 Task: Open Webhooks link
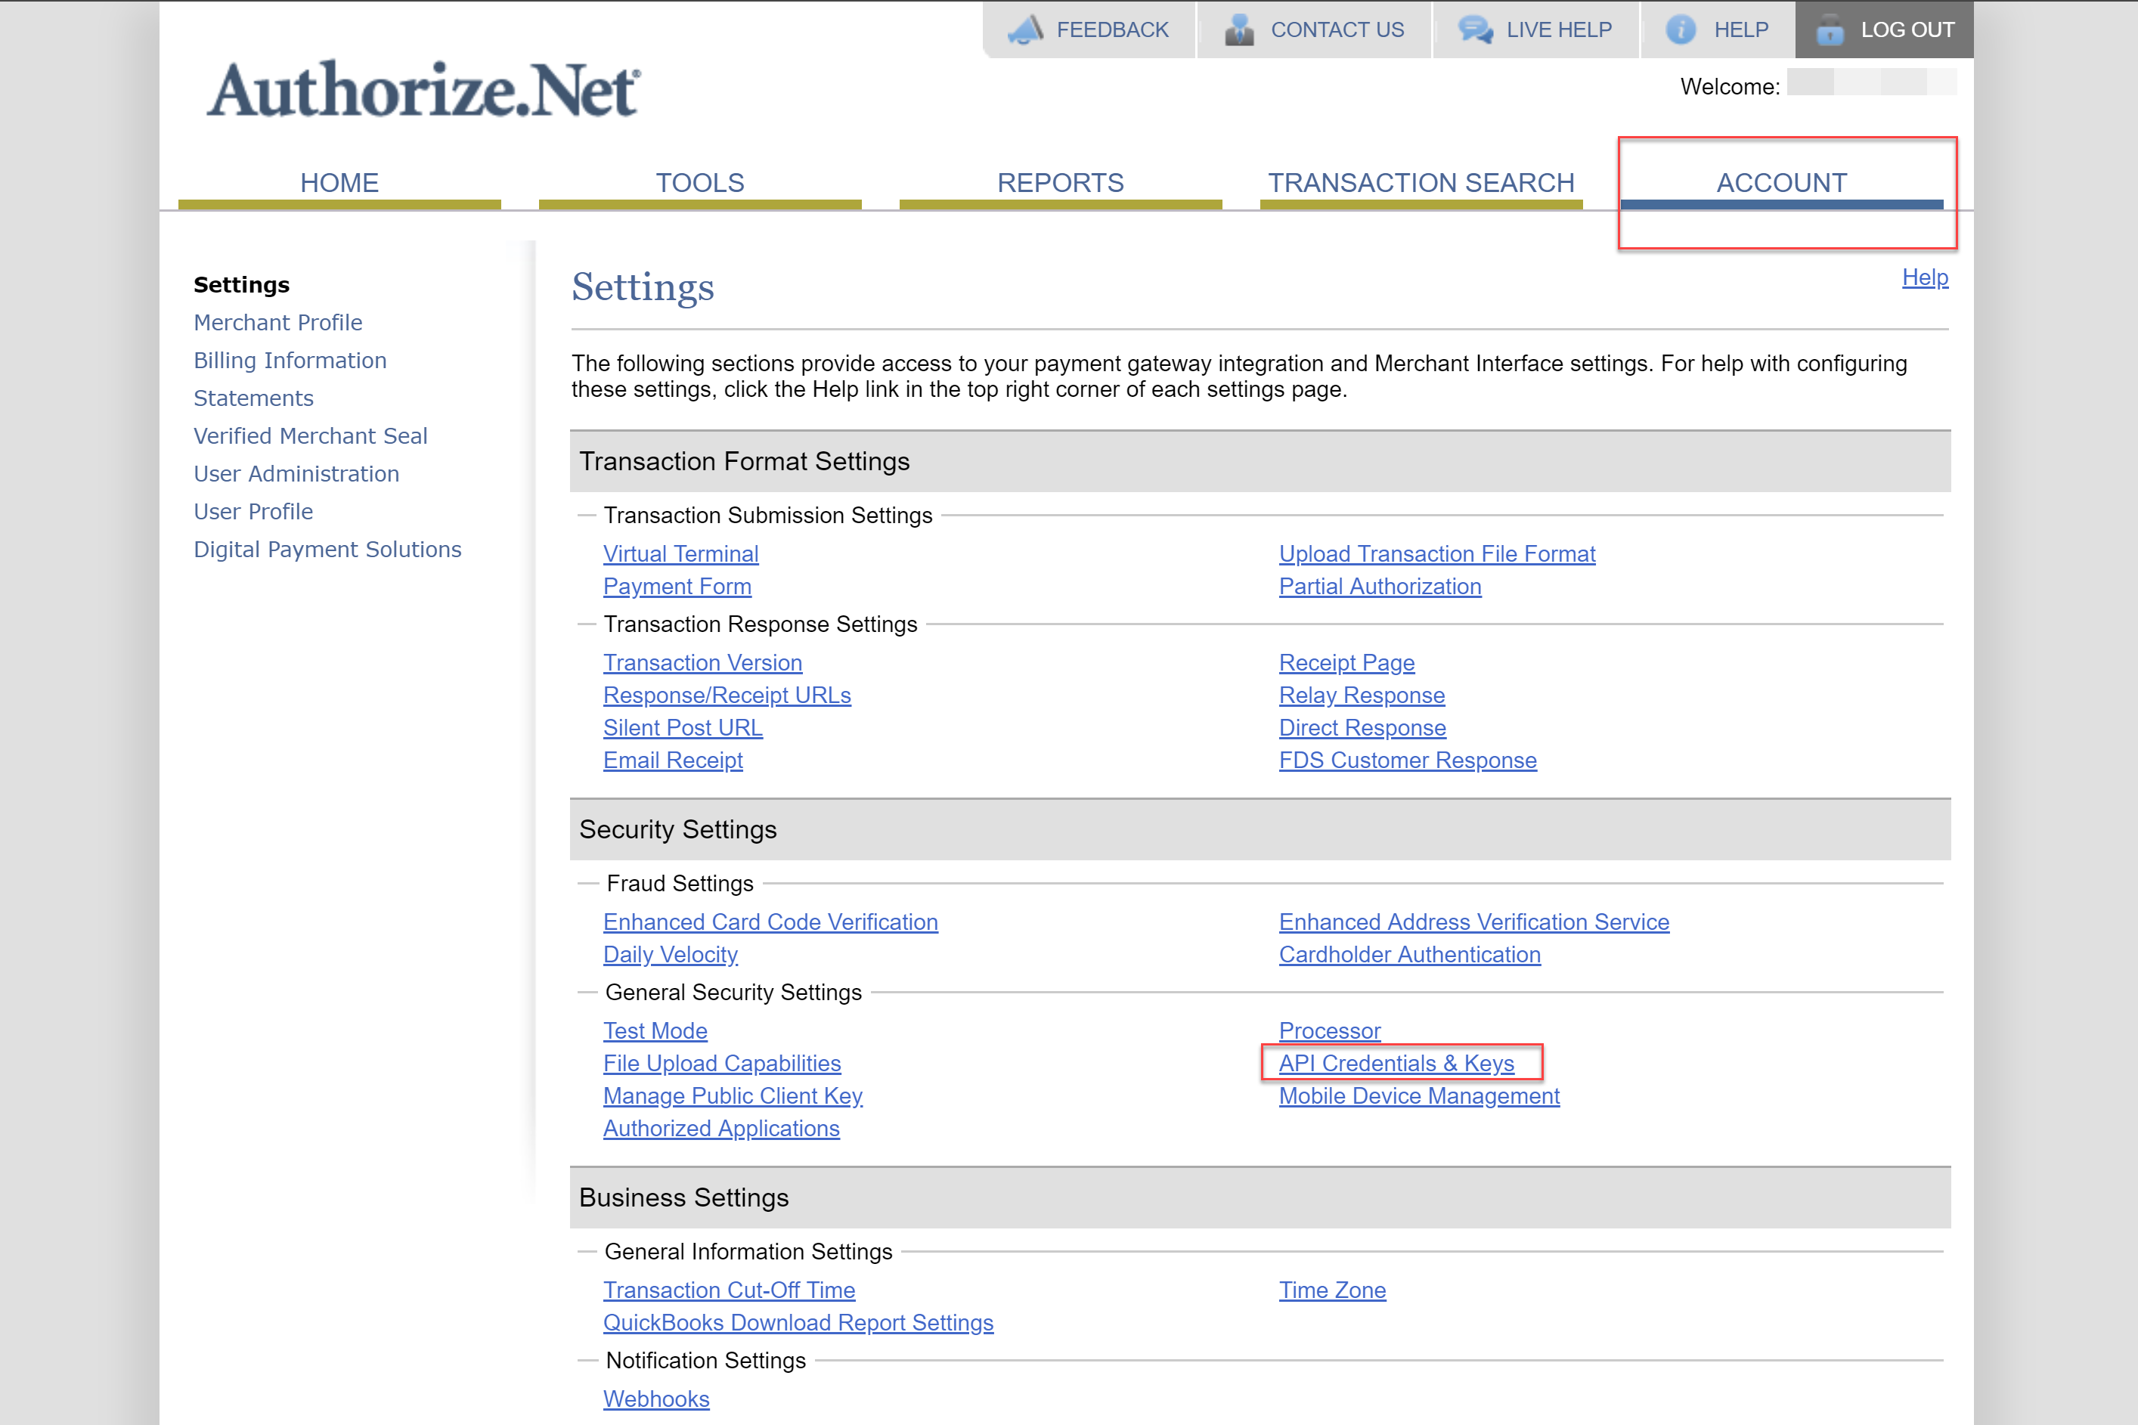tap(656, 1399)
